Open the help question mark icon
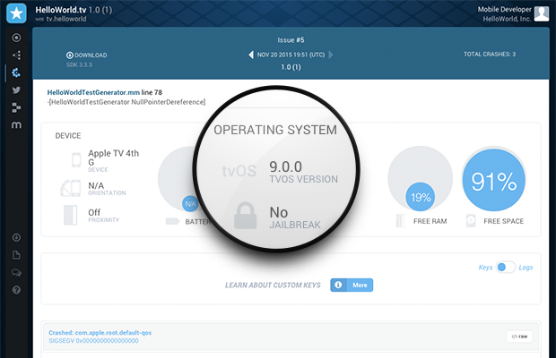556x358 pixels. 16,290
